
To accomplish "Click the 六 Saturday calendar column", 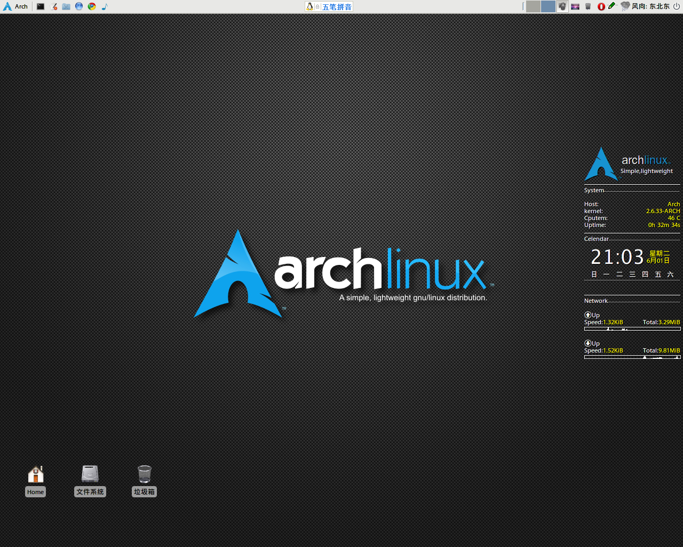I will (x=671, y=274).
